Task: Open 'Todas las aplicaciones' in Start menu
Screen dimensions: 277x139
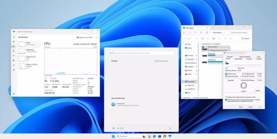Action: (162, 61)
